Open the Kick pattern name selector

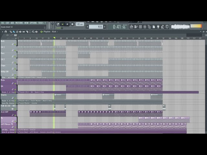tap(96, 27)
